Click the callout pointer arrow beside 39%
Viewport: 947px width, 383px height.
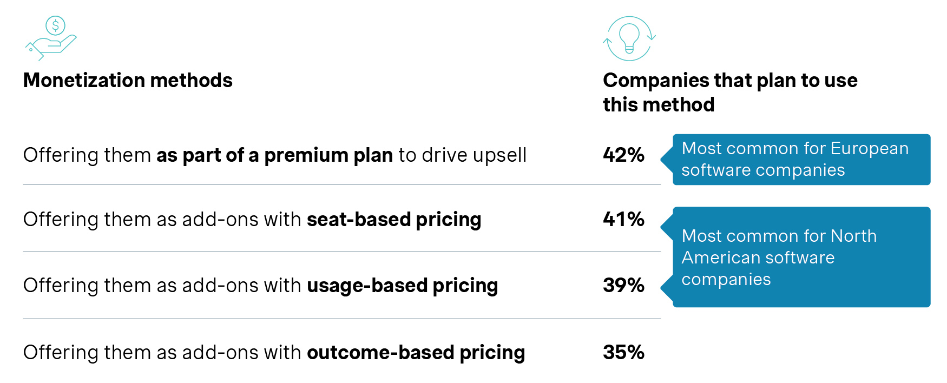pyautogui.click(x=667, y=288)
